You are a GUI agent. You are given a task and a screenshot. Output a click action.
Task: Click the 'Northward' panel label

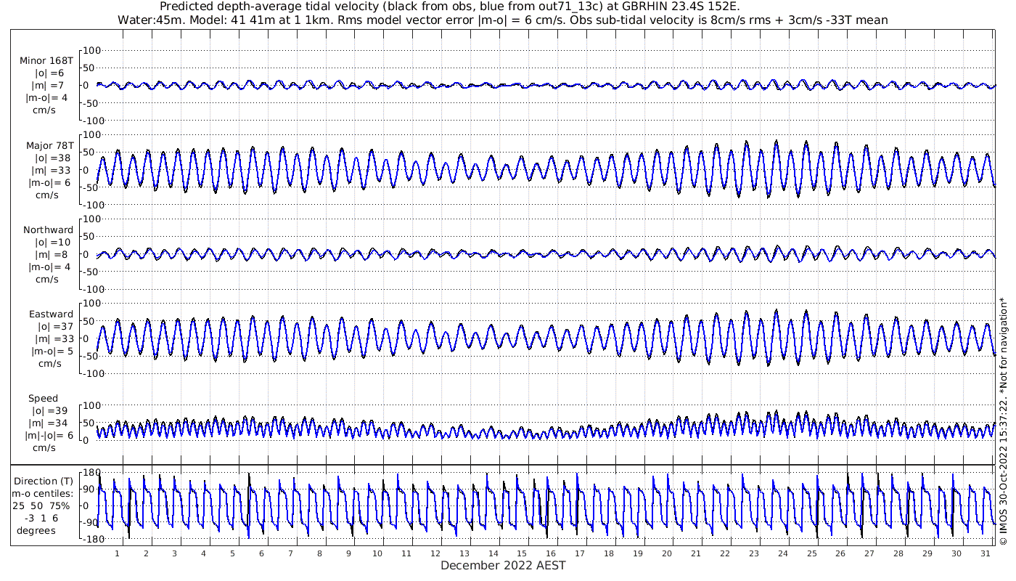click(49, 229)
